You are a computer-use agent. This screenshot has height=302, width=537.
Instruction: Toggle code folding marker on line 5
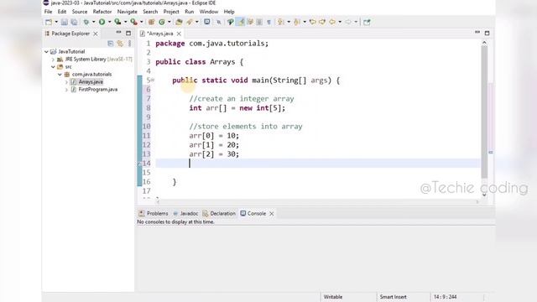(x=153, y=81)
